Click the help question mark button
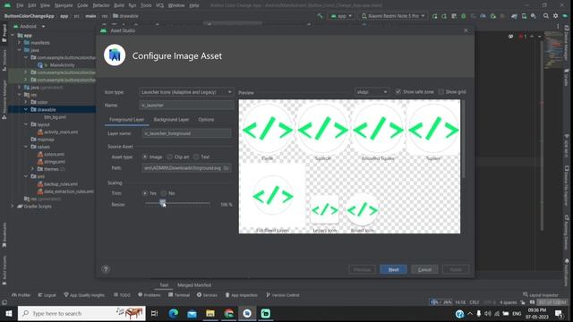573x322 pixels. click(x=106, y=269)
